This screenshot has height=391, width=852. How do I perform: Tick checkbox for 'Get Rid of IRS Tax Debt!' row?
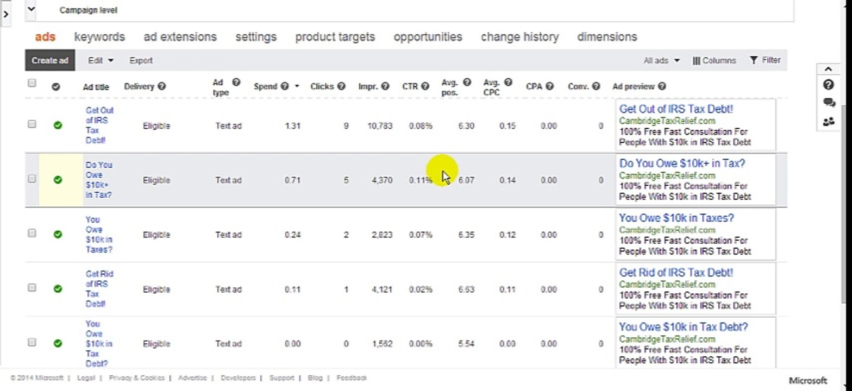(x=32, y=287)
